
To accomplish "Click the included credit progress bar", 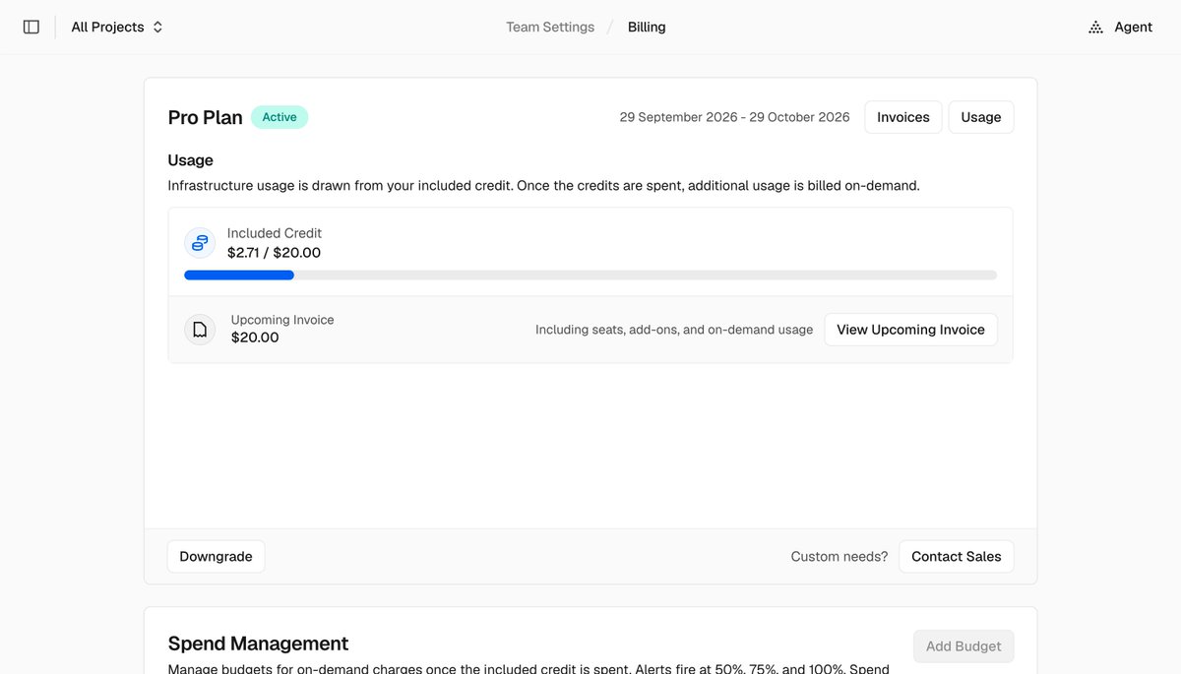I will click(590, 276).
